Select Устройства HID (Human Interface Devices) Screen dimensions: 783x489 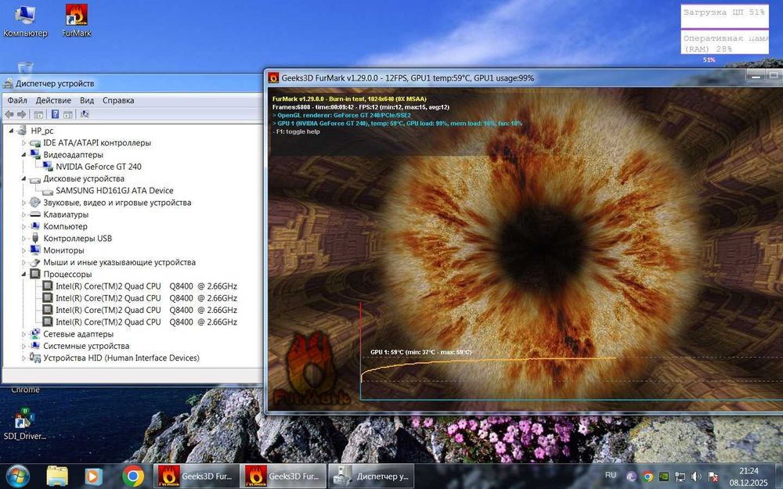[121, 358]
